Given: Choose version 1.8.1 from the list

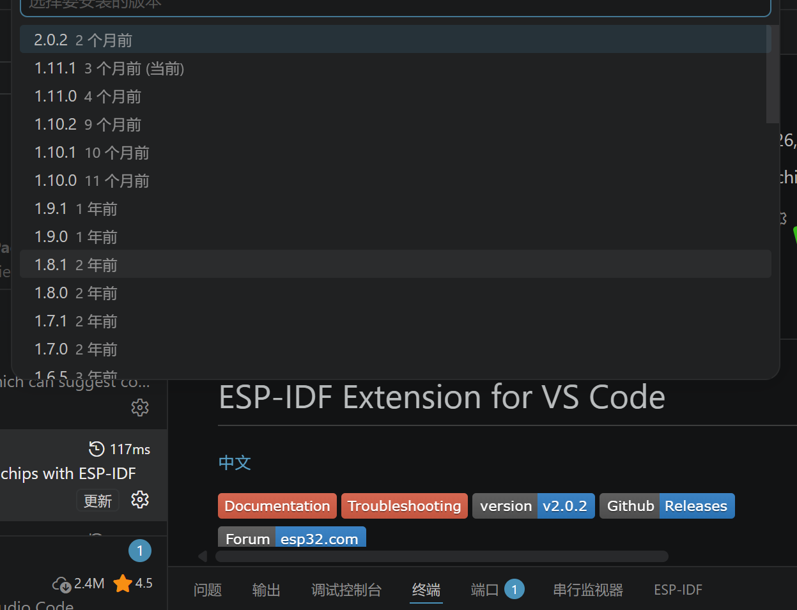Looking at the screenshot, I should tap(395, 264).
